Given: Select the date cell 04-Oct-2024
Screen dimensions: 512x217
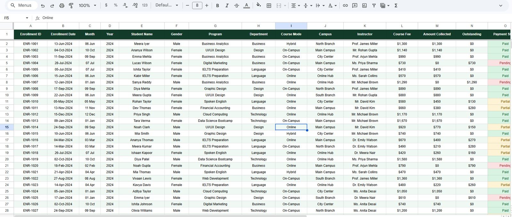Looking at the screenshot, I should click(x=63, y=50).
